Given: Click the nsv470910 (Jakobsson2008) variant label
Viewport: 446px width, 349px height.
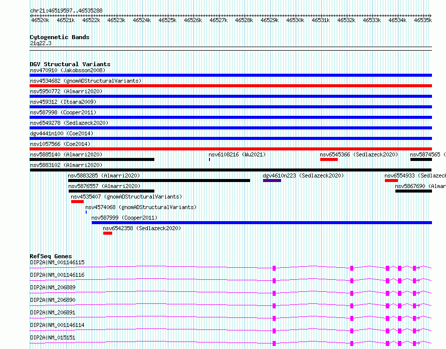Looking at the screenshot, I should [68, 70].
